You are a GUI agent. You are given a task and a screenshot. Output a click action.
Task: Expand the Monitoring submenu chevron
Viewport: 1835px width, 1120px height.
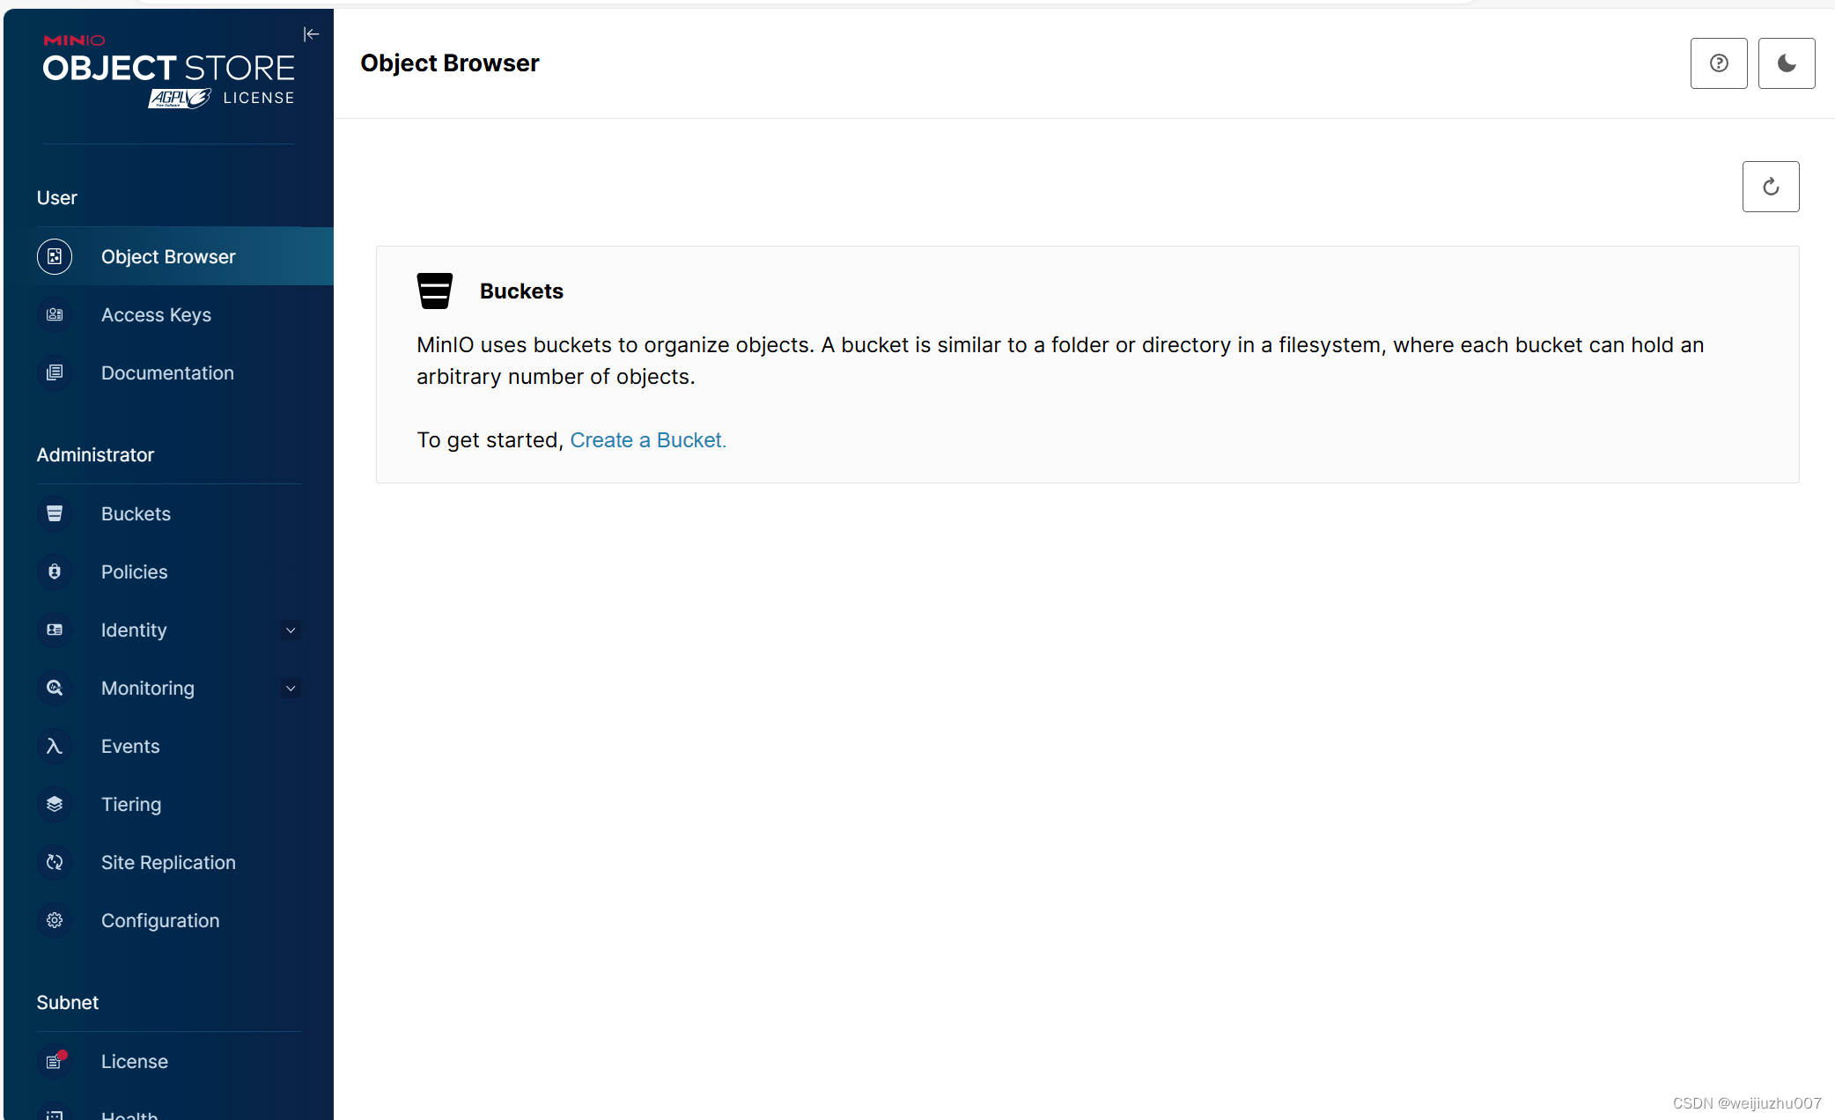(x=291, y=688)
